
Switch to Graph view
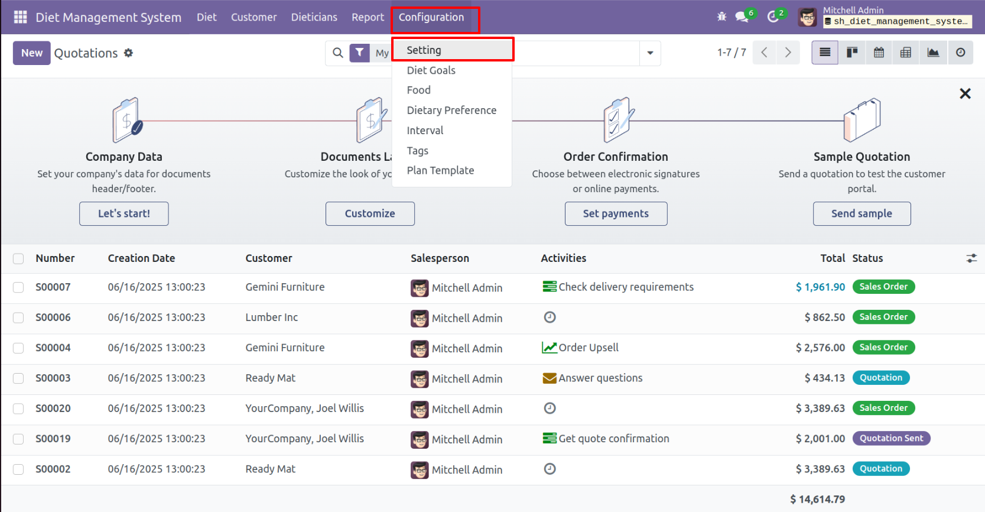point(933,53)
